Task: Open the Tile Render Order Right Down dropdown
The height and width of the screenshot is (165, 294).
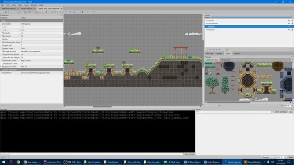Action: pyautogui.click(x=42, y=60)
